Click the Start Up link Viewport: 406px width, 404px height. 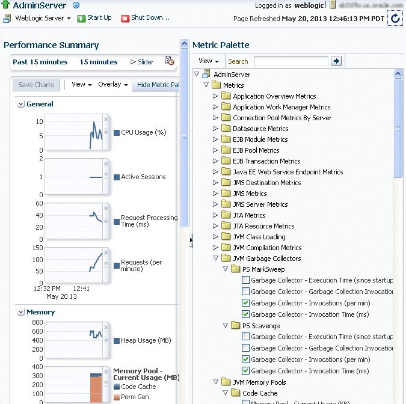point(99,17)
